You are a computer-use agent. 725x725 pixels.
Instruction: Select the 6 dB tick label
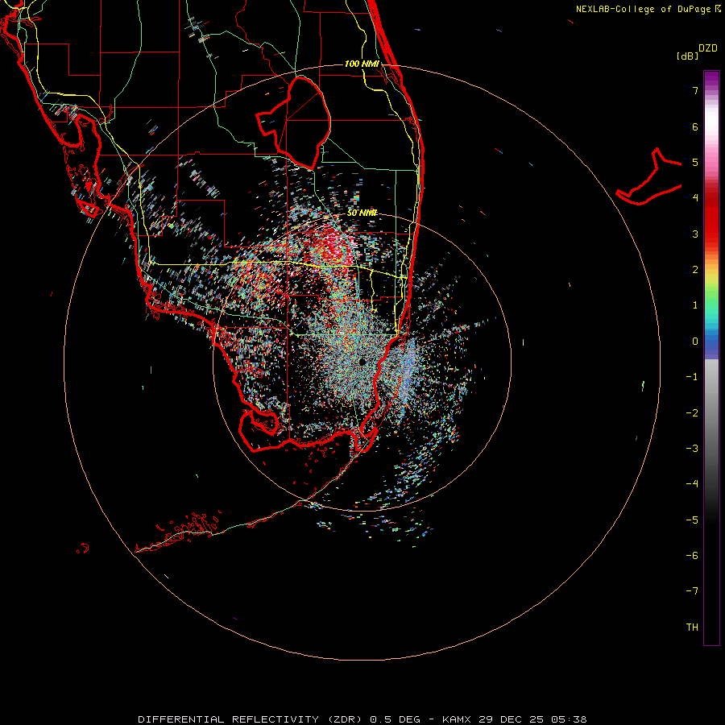695,126
